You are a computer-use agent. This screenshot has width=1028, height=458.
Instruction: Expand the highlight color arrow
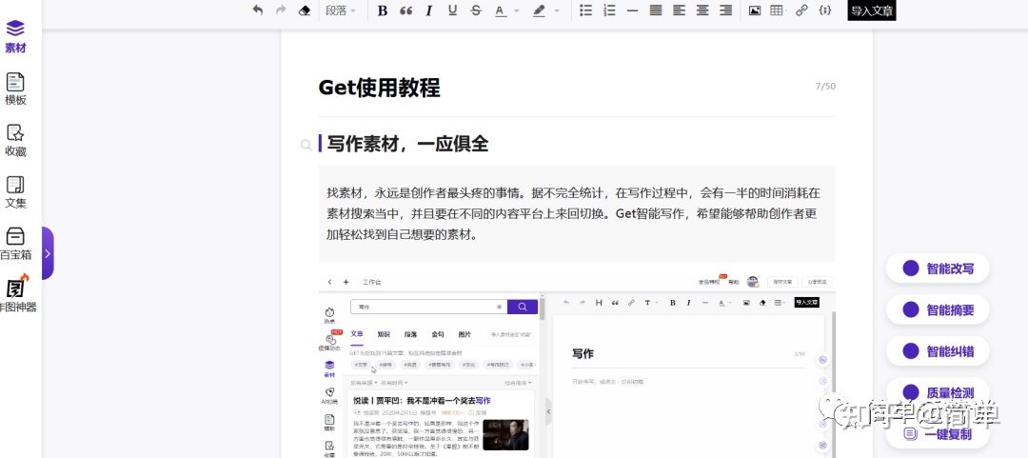point(557,11)
